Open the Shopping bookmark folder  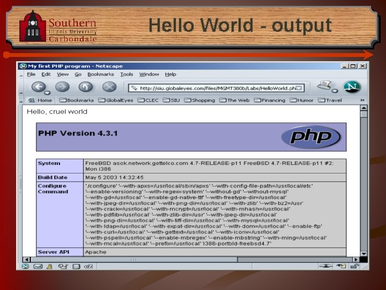coord(199,100)
